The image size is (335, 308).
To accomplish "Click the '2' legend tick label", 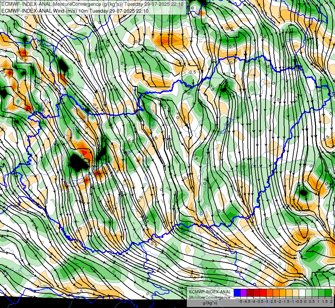I will [331, 301].
